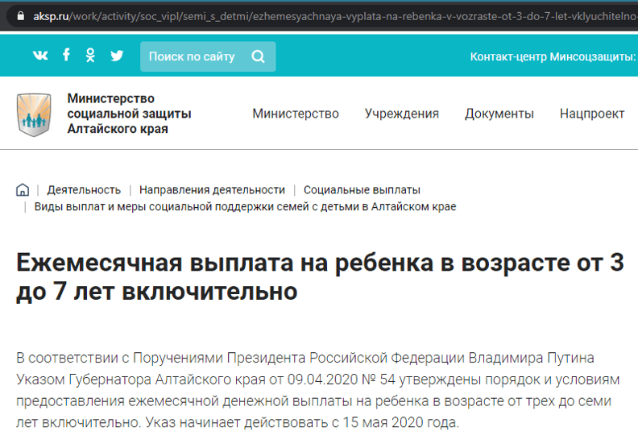Click the Facebook icon in header
This screenshot has height=448, width=638.
point(66,55)
